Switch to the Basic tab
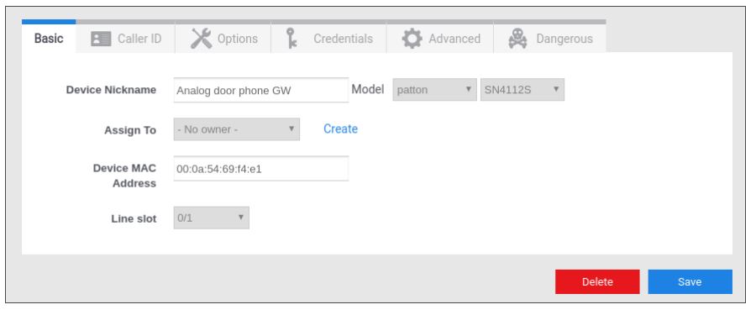The width and height of the screenshot is (756, 315). pyautogui.click(x=49, y=39)
